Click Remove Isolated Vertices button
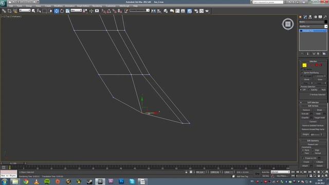 313,125
